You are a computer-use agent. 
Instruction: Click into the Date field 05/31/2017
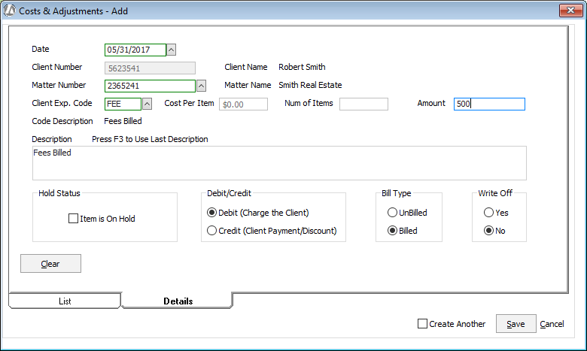pos(135,50)
